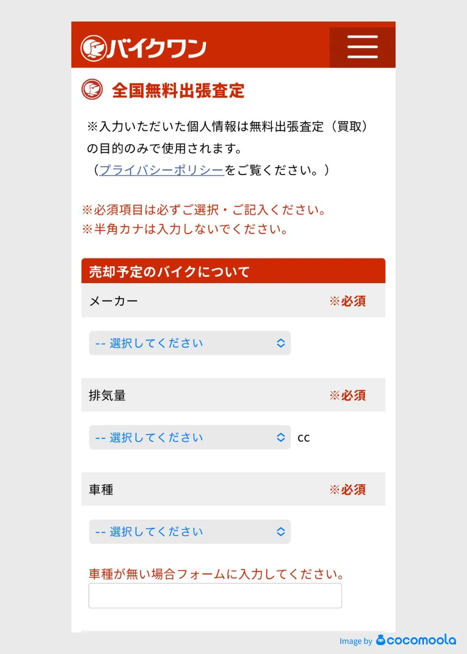The image size is (467, 654).
Task: Click the バイクワン wordmark in the header
Action: click(156, 48)
